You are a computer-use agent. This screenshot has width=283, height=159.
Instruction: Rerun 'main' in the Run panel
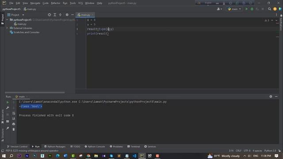8,102
